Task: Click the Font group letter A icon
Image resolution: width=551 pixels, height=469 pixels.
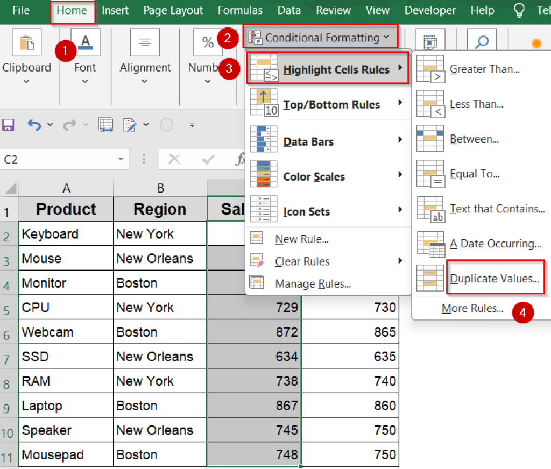Action: [84, 42]
